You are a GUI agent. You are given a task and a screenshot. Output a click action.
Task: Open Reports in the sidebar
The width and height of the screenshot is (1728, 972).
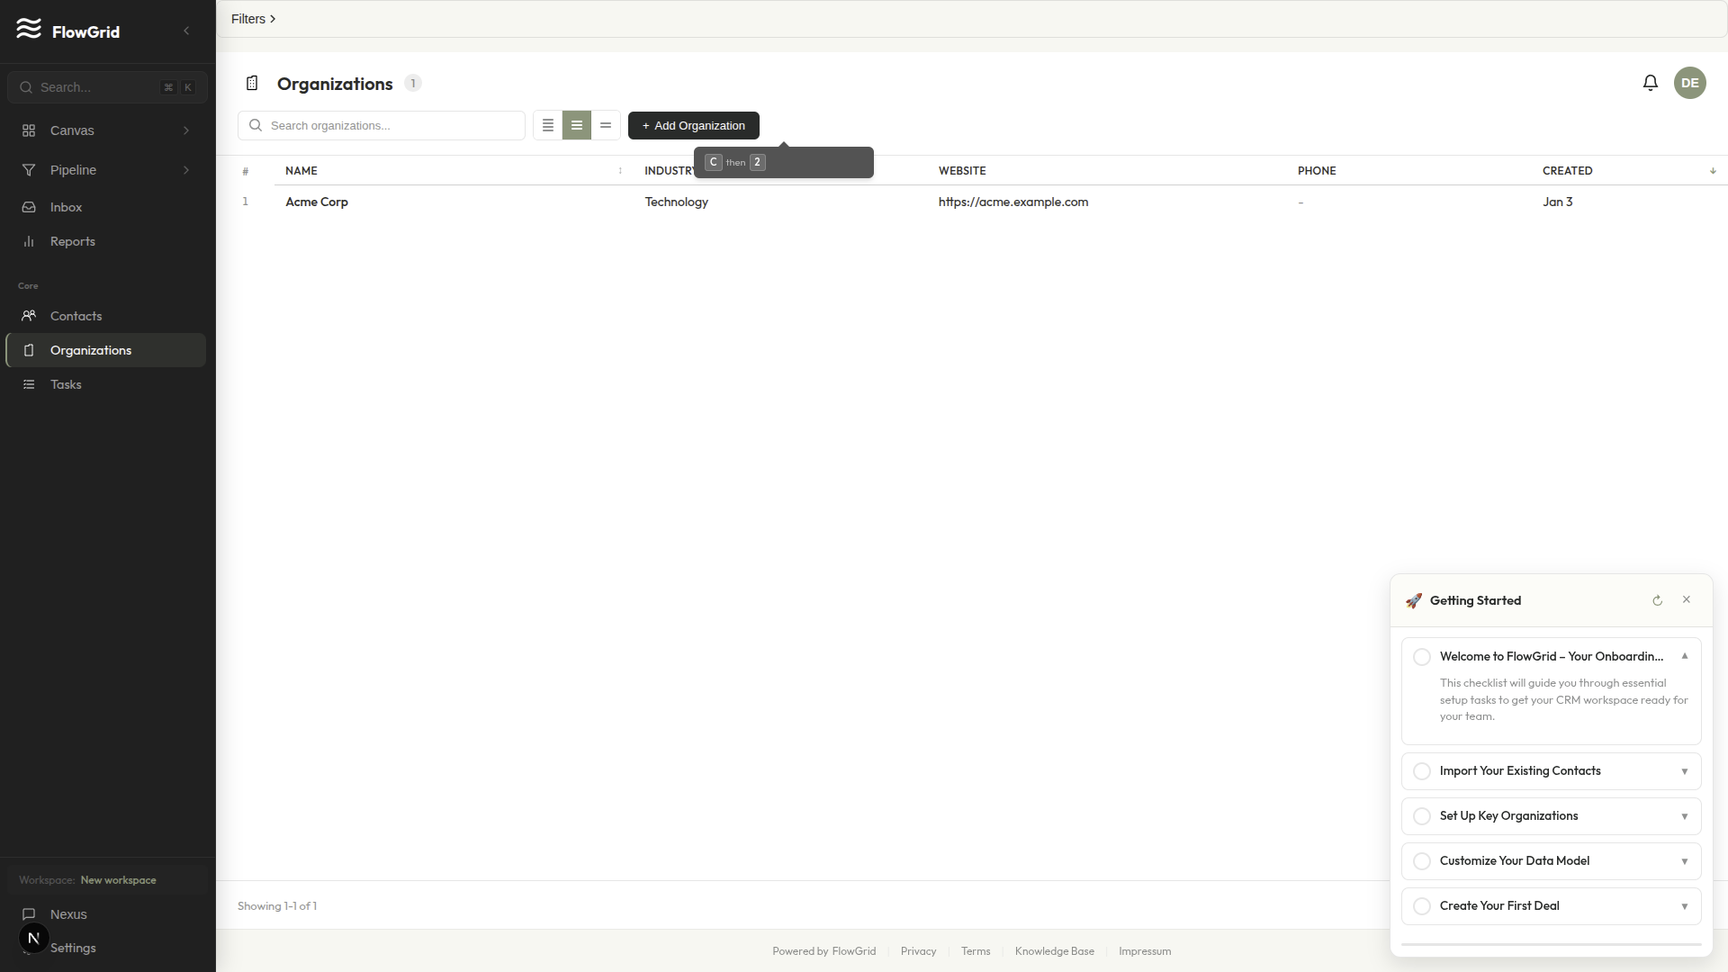pyautogui.click(x=72, y=241)
